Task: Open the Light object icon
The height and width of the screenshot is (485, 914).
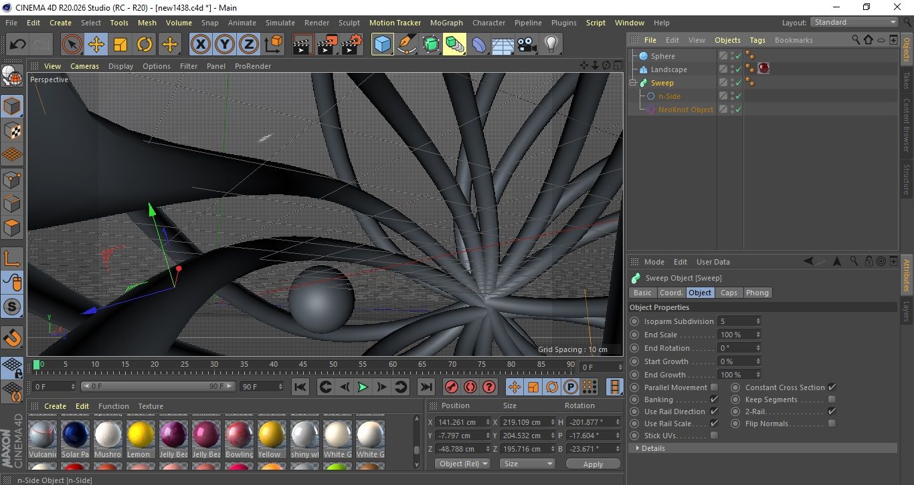Action: (x=551, y=45)
